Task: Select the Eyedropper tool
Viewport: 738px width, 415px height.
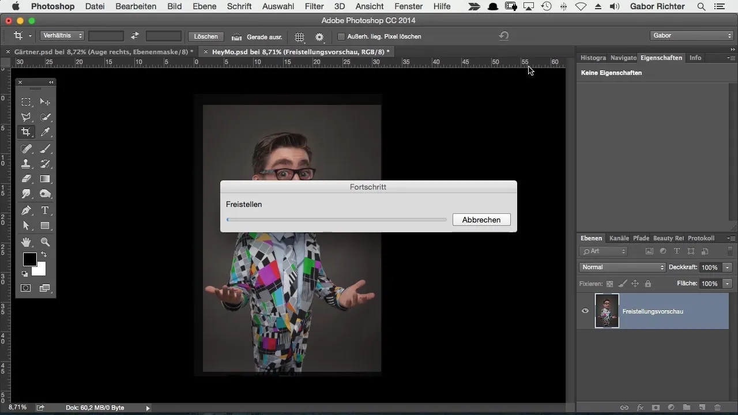Action: tap(45, 133)
